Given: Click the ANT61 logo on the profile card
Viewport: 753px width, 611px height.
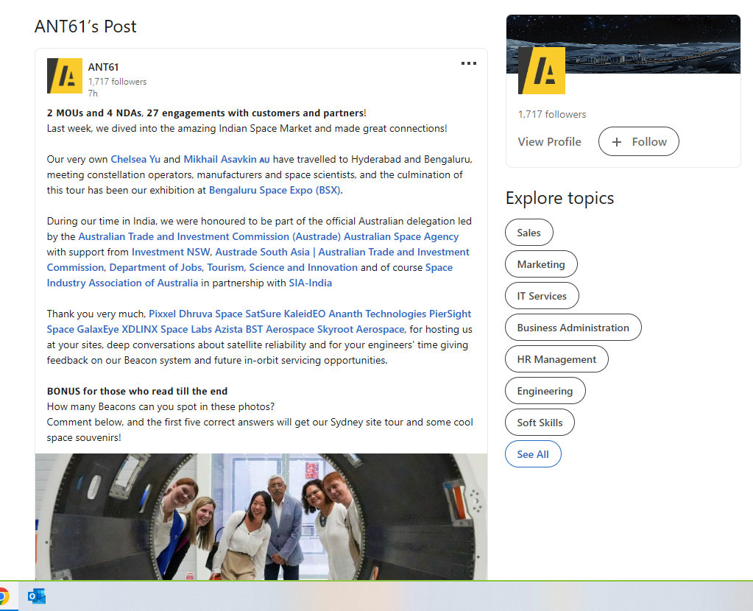Looking at the screenshot, I should [541, 71].
